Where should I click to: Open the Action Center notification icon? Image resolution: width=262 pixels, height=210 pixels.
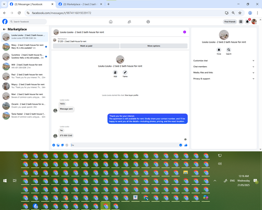256,181
